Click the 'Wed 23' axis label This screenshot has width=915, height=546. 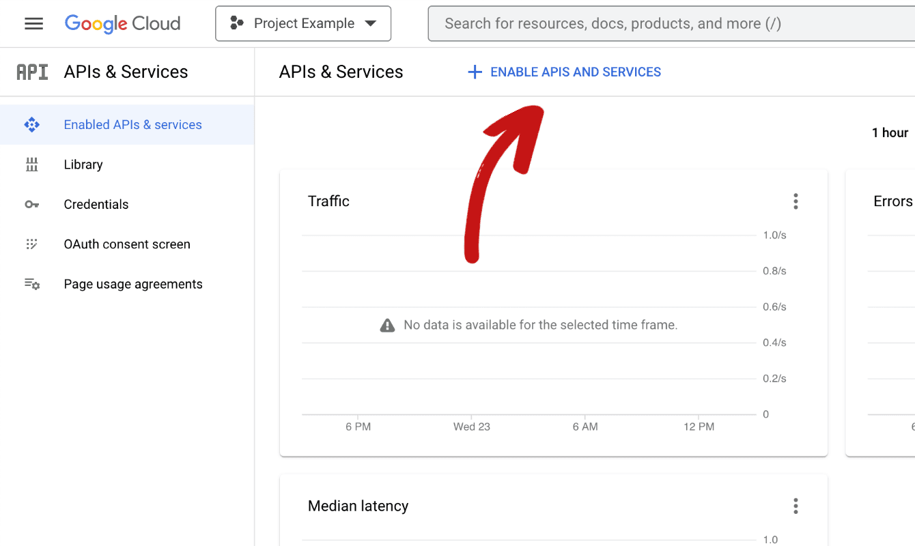click(472, 427)
